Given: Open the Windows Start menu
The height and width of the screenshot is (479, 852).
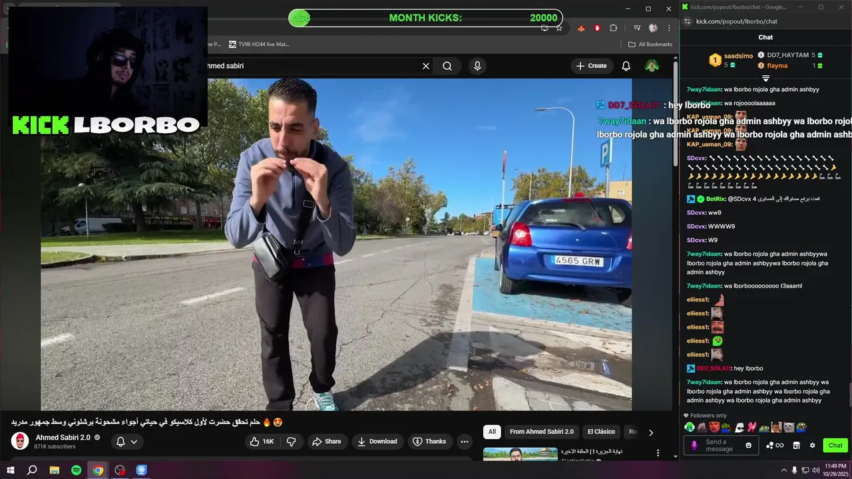Looking at the screenshot, I should [11, 470].
